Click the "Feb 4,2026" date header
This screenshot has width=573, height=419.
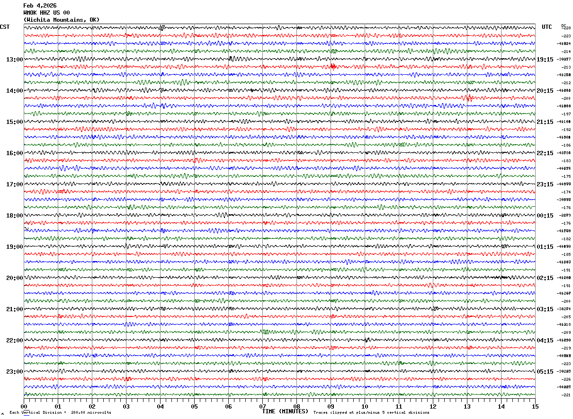click(40, 6)
